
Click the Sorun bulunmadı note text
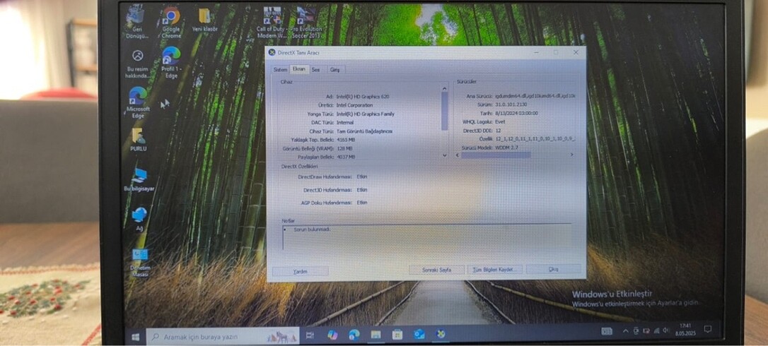tap(313, 229)
